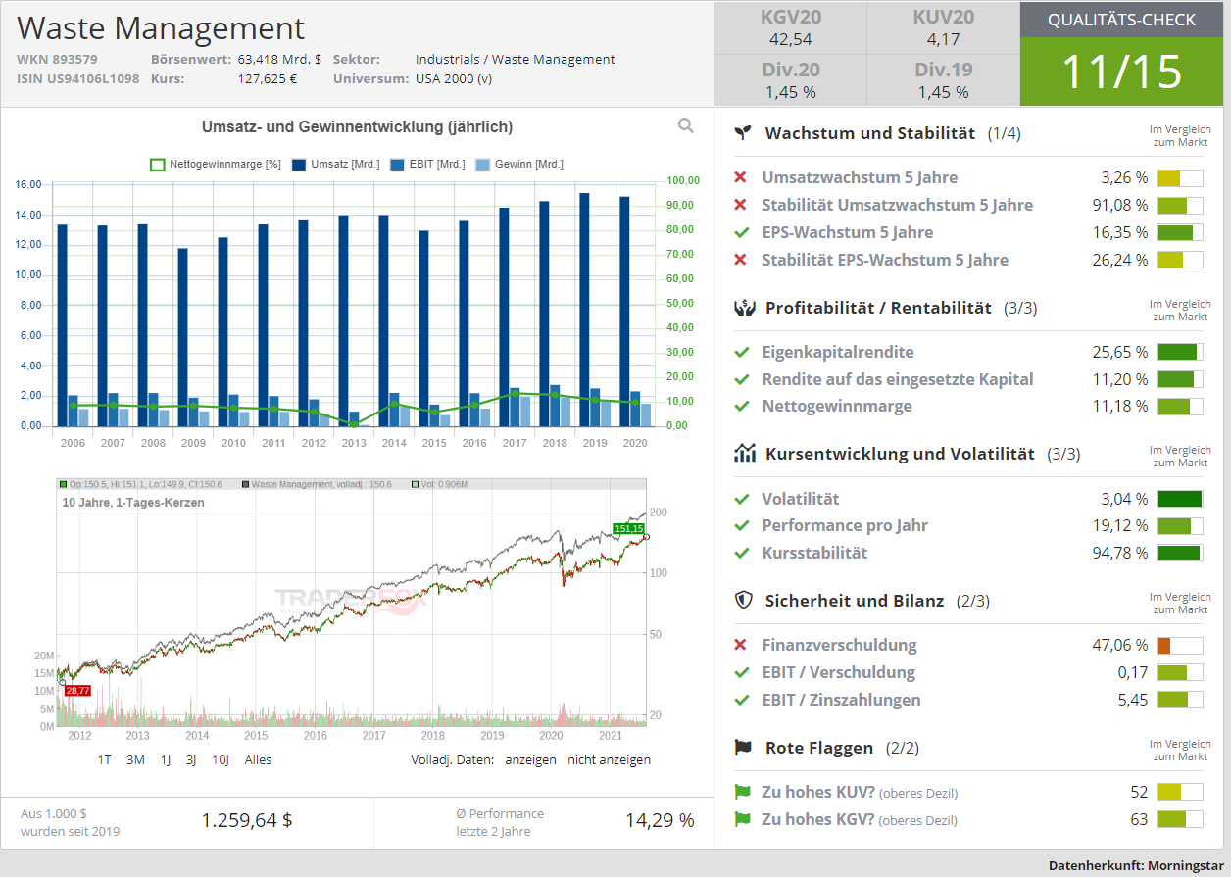Screen dimensions: 1231x877
Task: Hide Volladj. data via nicht anzeigen
Action: (x=609, y=759)
